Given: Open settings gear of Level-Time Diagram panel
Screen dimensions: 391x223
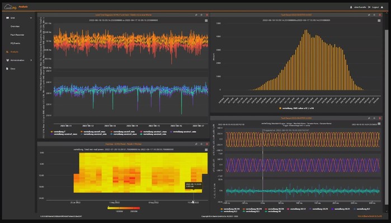Looking at the screenshot, I should click(x=201, y=15).
